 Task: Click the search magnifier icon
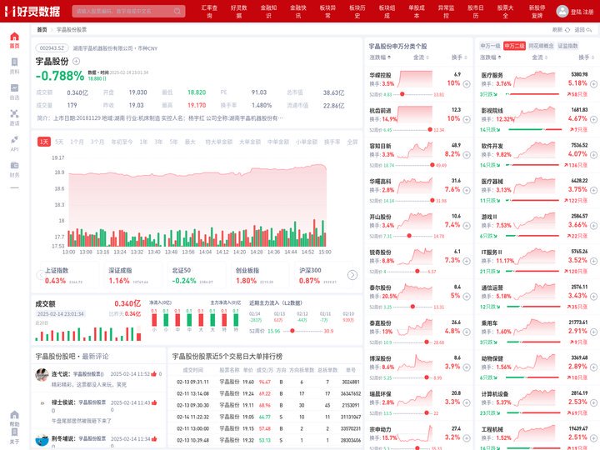tap(177, 11)
